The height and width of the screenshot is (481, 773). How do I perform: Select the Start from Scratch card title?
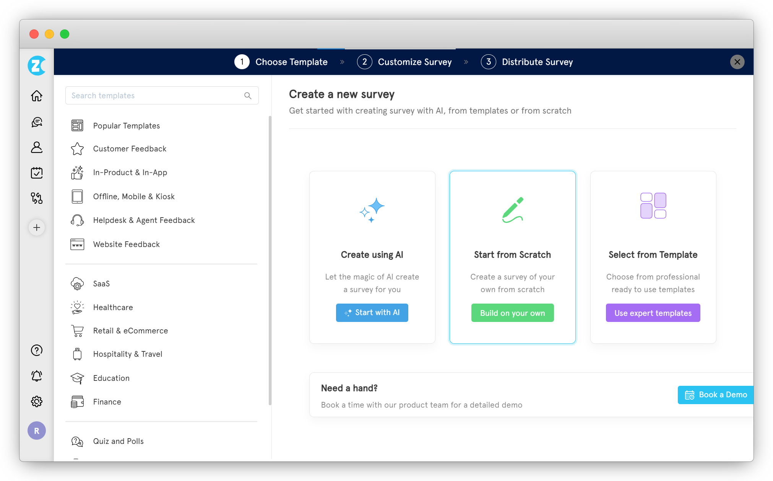click(513, 255)
